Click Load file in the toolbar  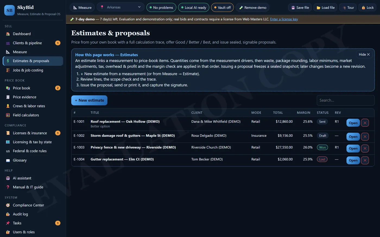pyautogui.click(x=325, y=8)
